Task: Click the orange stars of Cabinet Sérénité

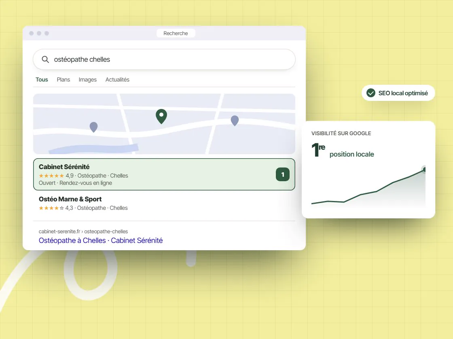Action: 51,176
